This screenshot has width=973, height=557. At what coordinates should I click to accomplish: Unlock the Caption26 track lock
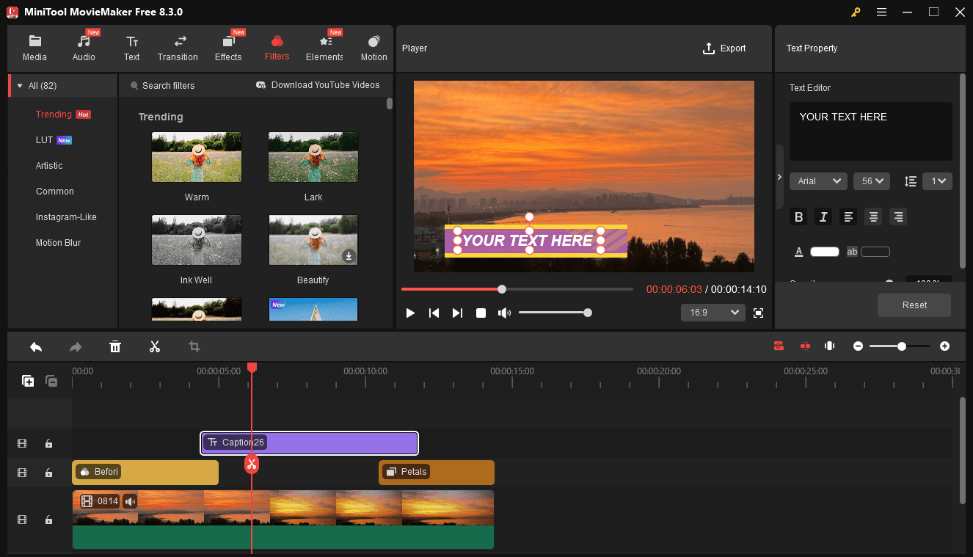[x=48, y=443]
